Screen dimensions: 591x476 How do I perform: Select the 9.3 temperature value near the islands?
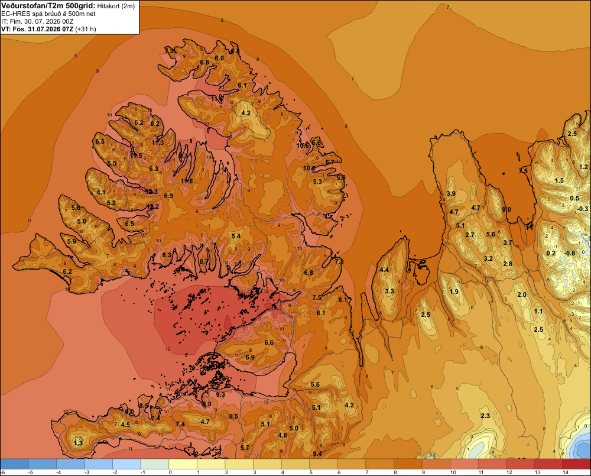[x=220, y=394]
